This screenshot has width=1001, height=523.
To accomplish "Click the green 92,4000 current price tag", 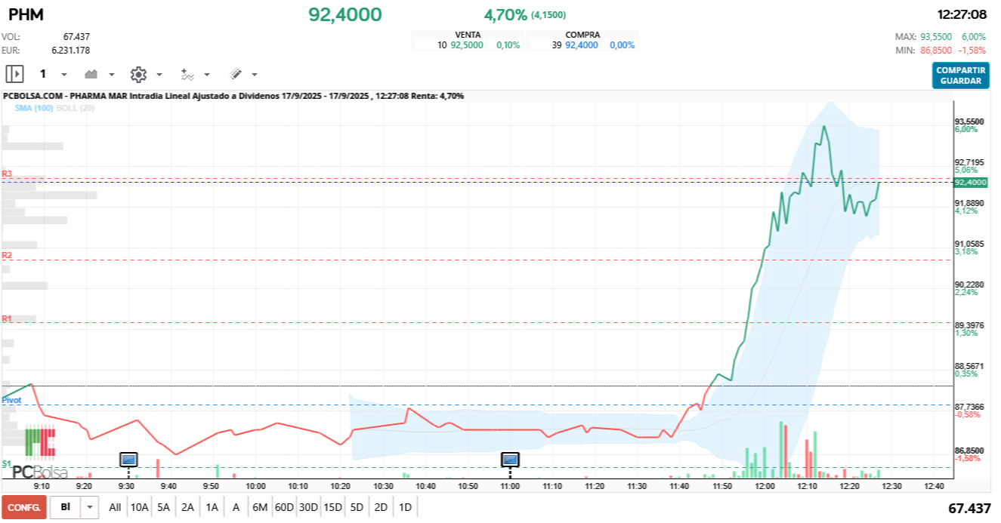I will pos(971,183).
